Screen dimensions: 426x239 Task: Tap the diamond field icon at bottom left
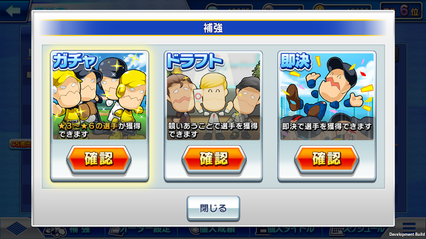tap(17, 228)
